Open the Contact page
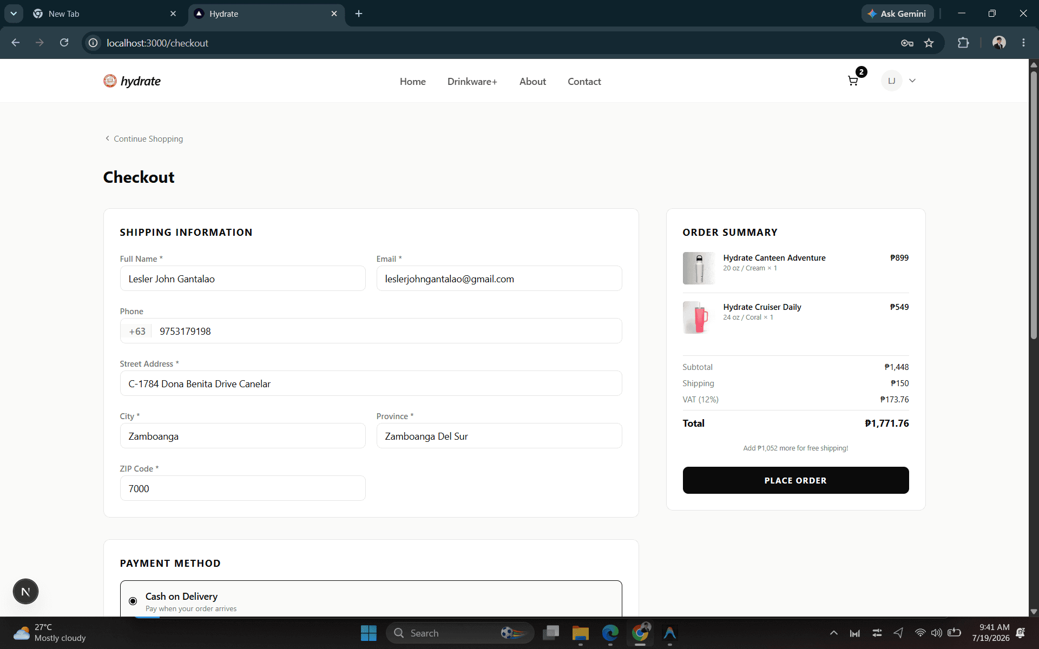This screenshot has width=1039, height=649. click(584, 82)
